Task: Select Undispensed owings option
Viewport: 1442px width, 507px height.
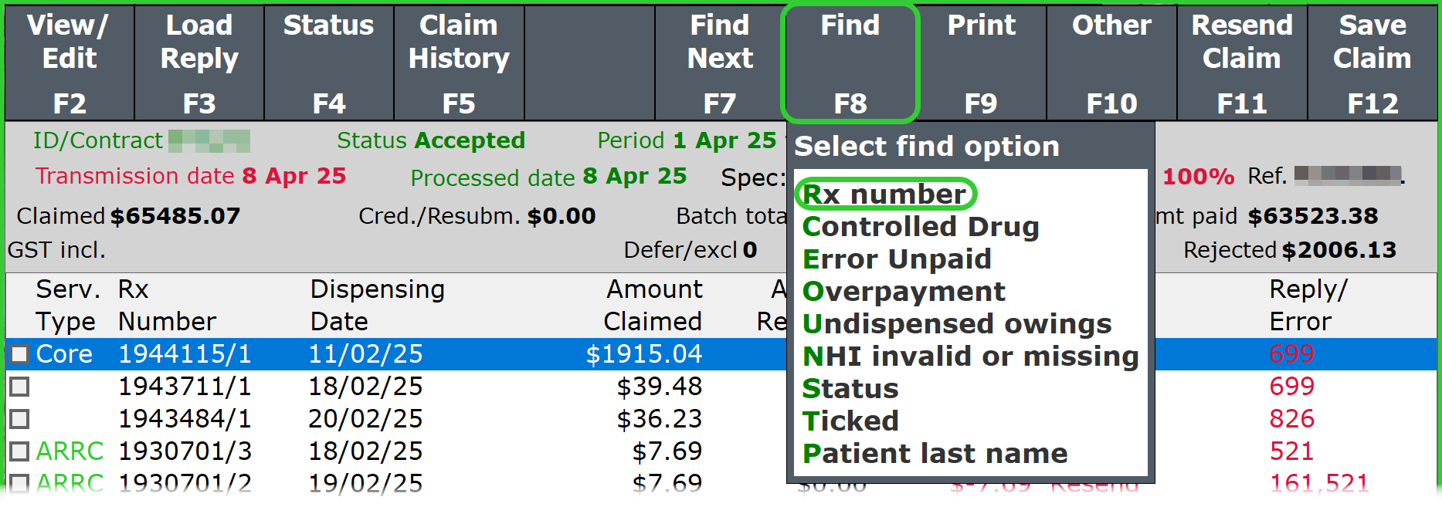Action: point(957,324)
